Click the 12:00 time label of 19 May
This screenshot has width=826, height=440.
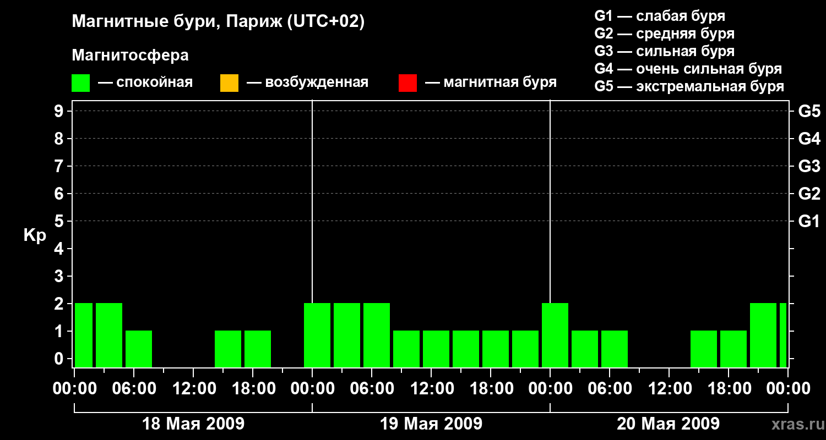click(431, 389)
